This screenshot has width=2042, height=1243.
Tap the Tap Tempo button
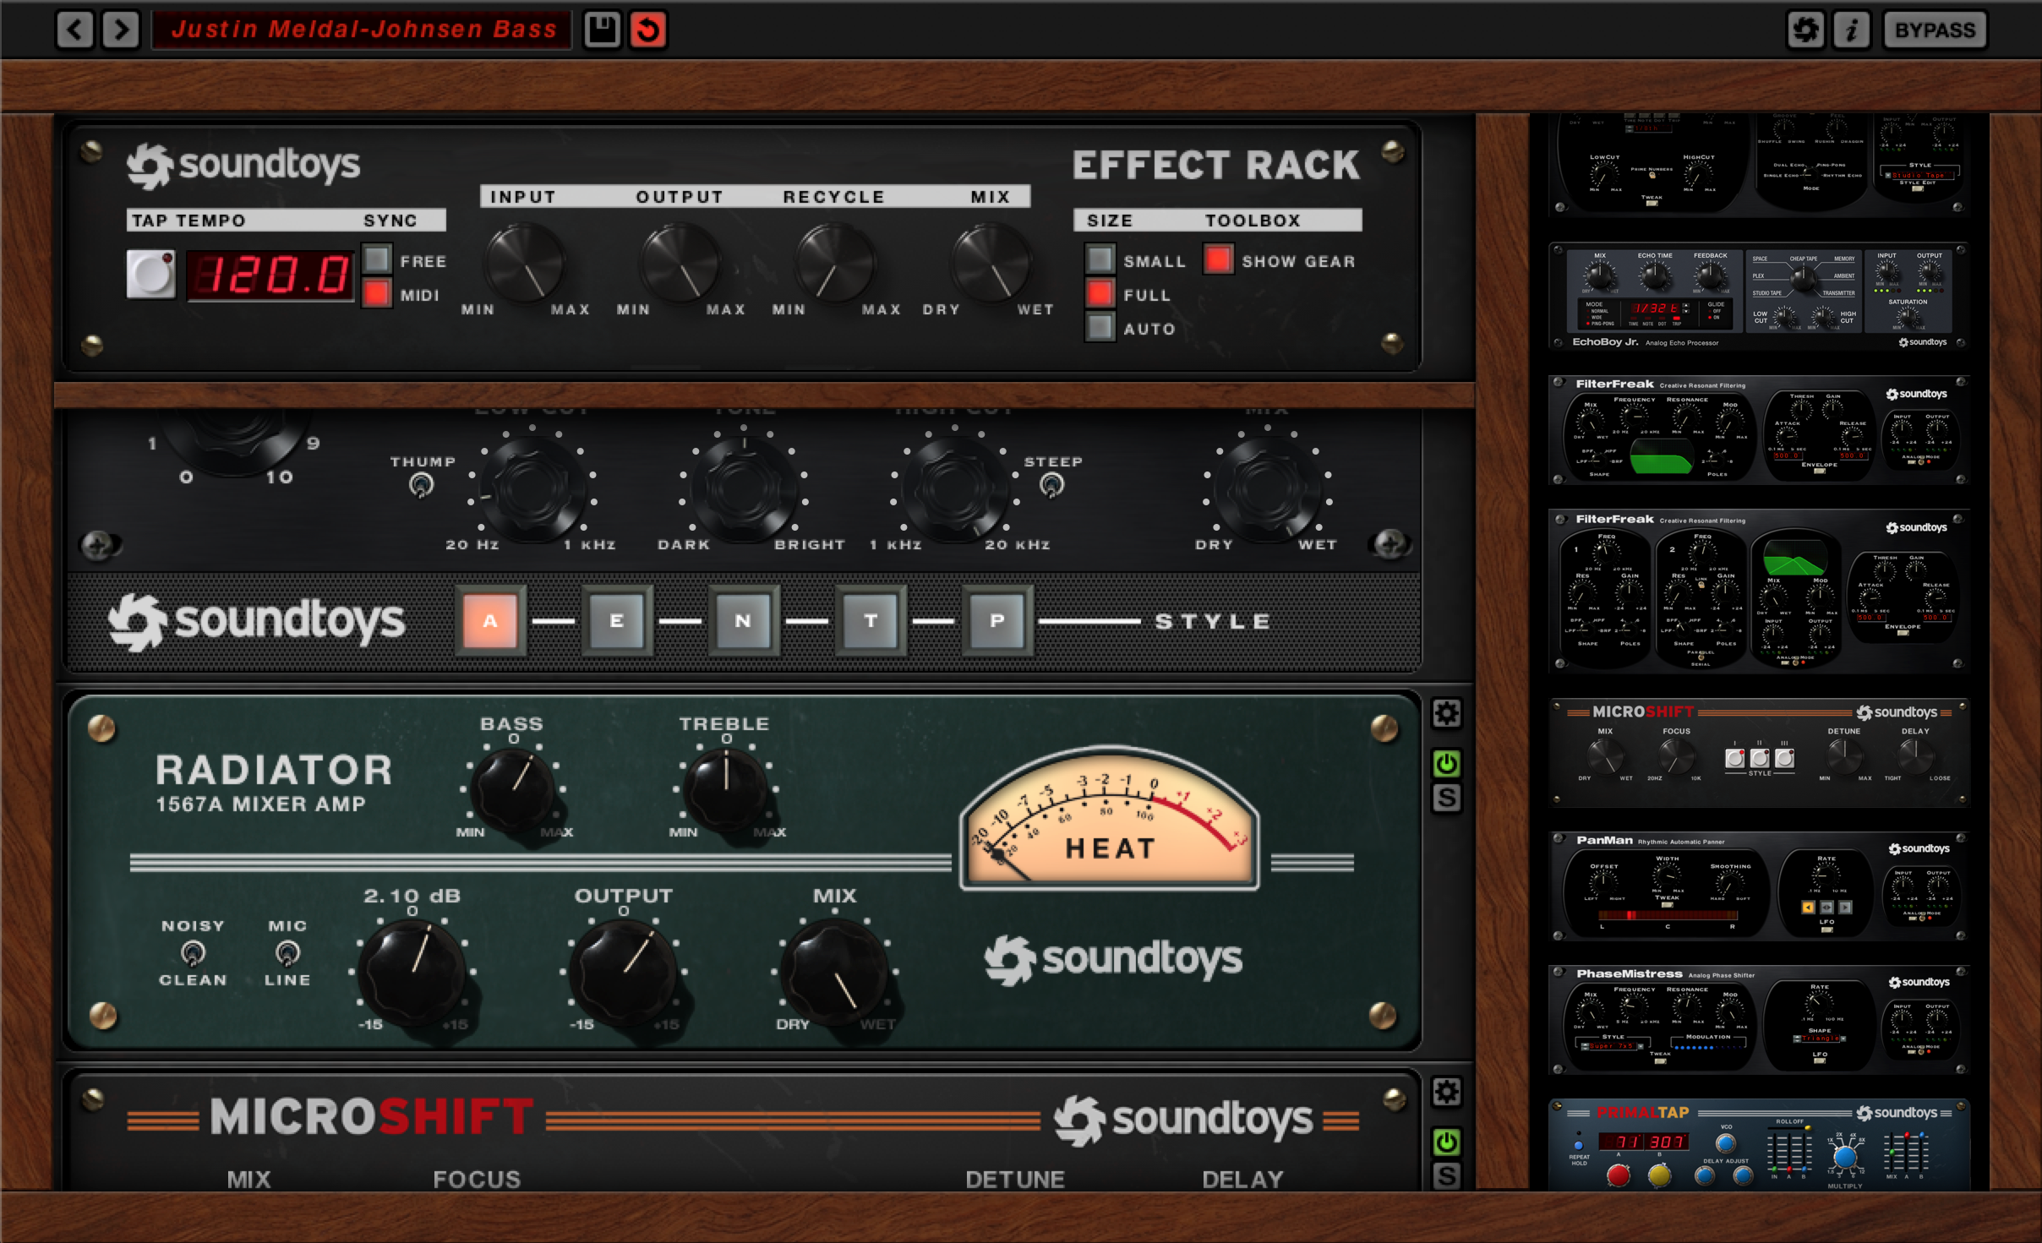click(x=150, y=274)
